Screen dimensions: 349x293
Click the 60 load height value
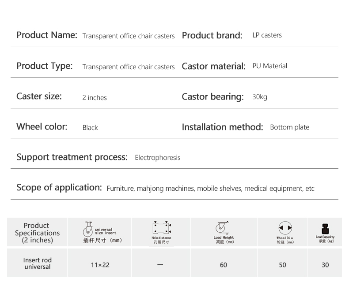pyautogui.click(x=223, y=265)
